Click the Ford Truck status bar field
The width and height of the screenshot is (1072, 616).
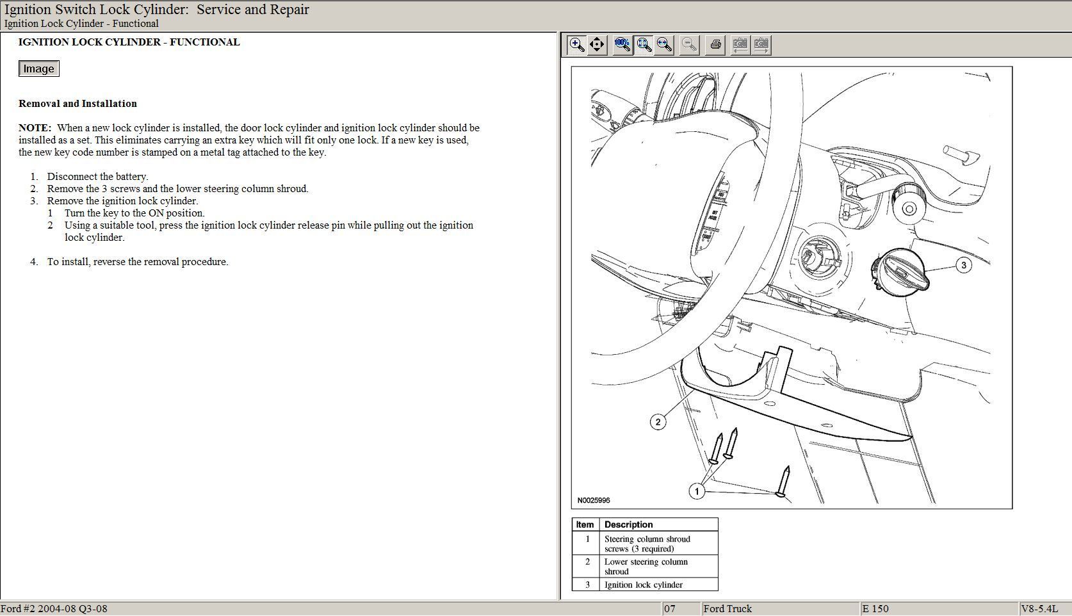(727, 609)
